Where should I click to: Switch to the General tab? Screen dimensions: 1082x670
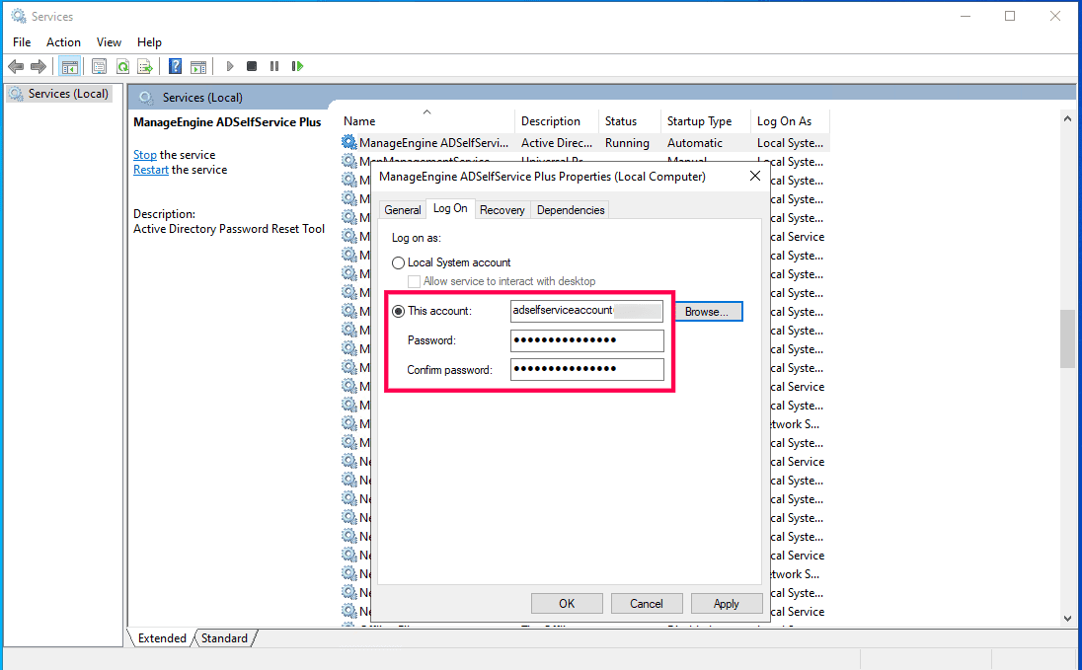point(403,210)
